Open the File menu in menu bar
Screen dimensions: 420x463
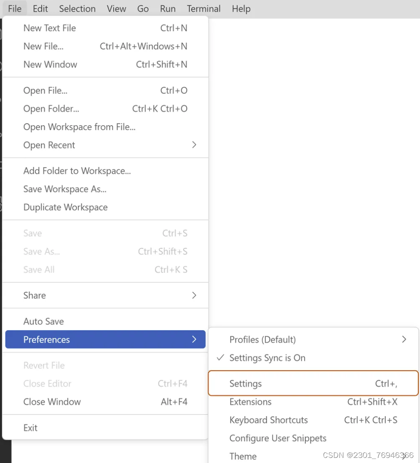coord(14,9)
